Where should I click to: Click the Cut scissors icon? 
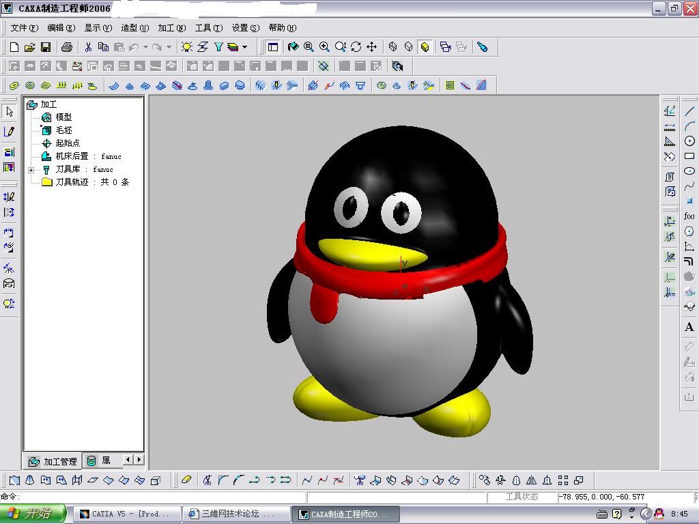tap(88, 47)
